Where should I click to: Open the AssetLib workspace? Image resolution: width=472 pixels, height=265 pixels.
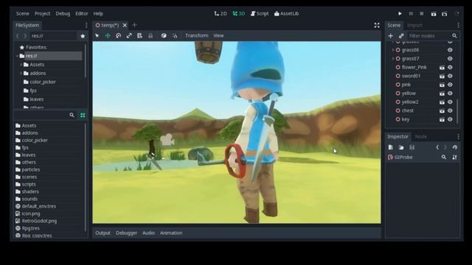pyautogui.click(x=286, y=13)
